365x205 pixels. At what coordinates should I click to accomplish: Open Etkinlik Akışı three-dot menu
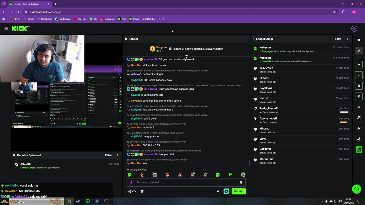347,39
